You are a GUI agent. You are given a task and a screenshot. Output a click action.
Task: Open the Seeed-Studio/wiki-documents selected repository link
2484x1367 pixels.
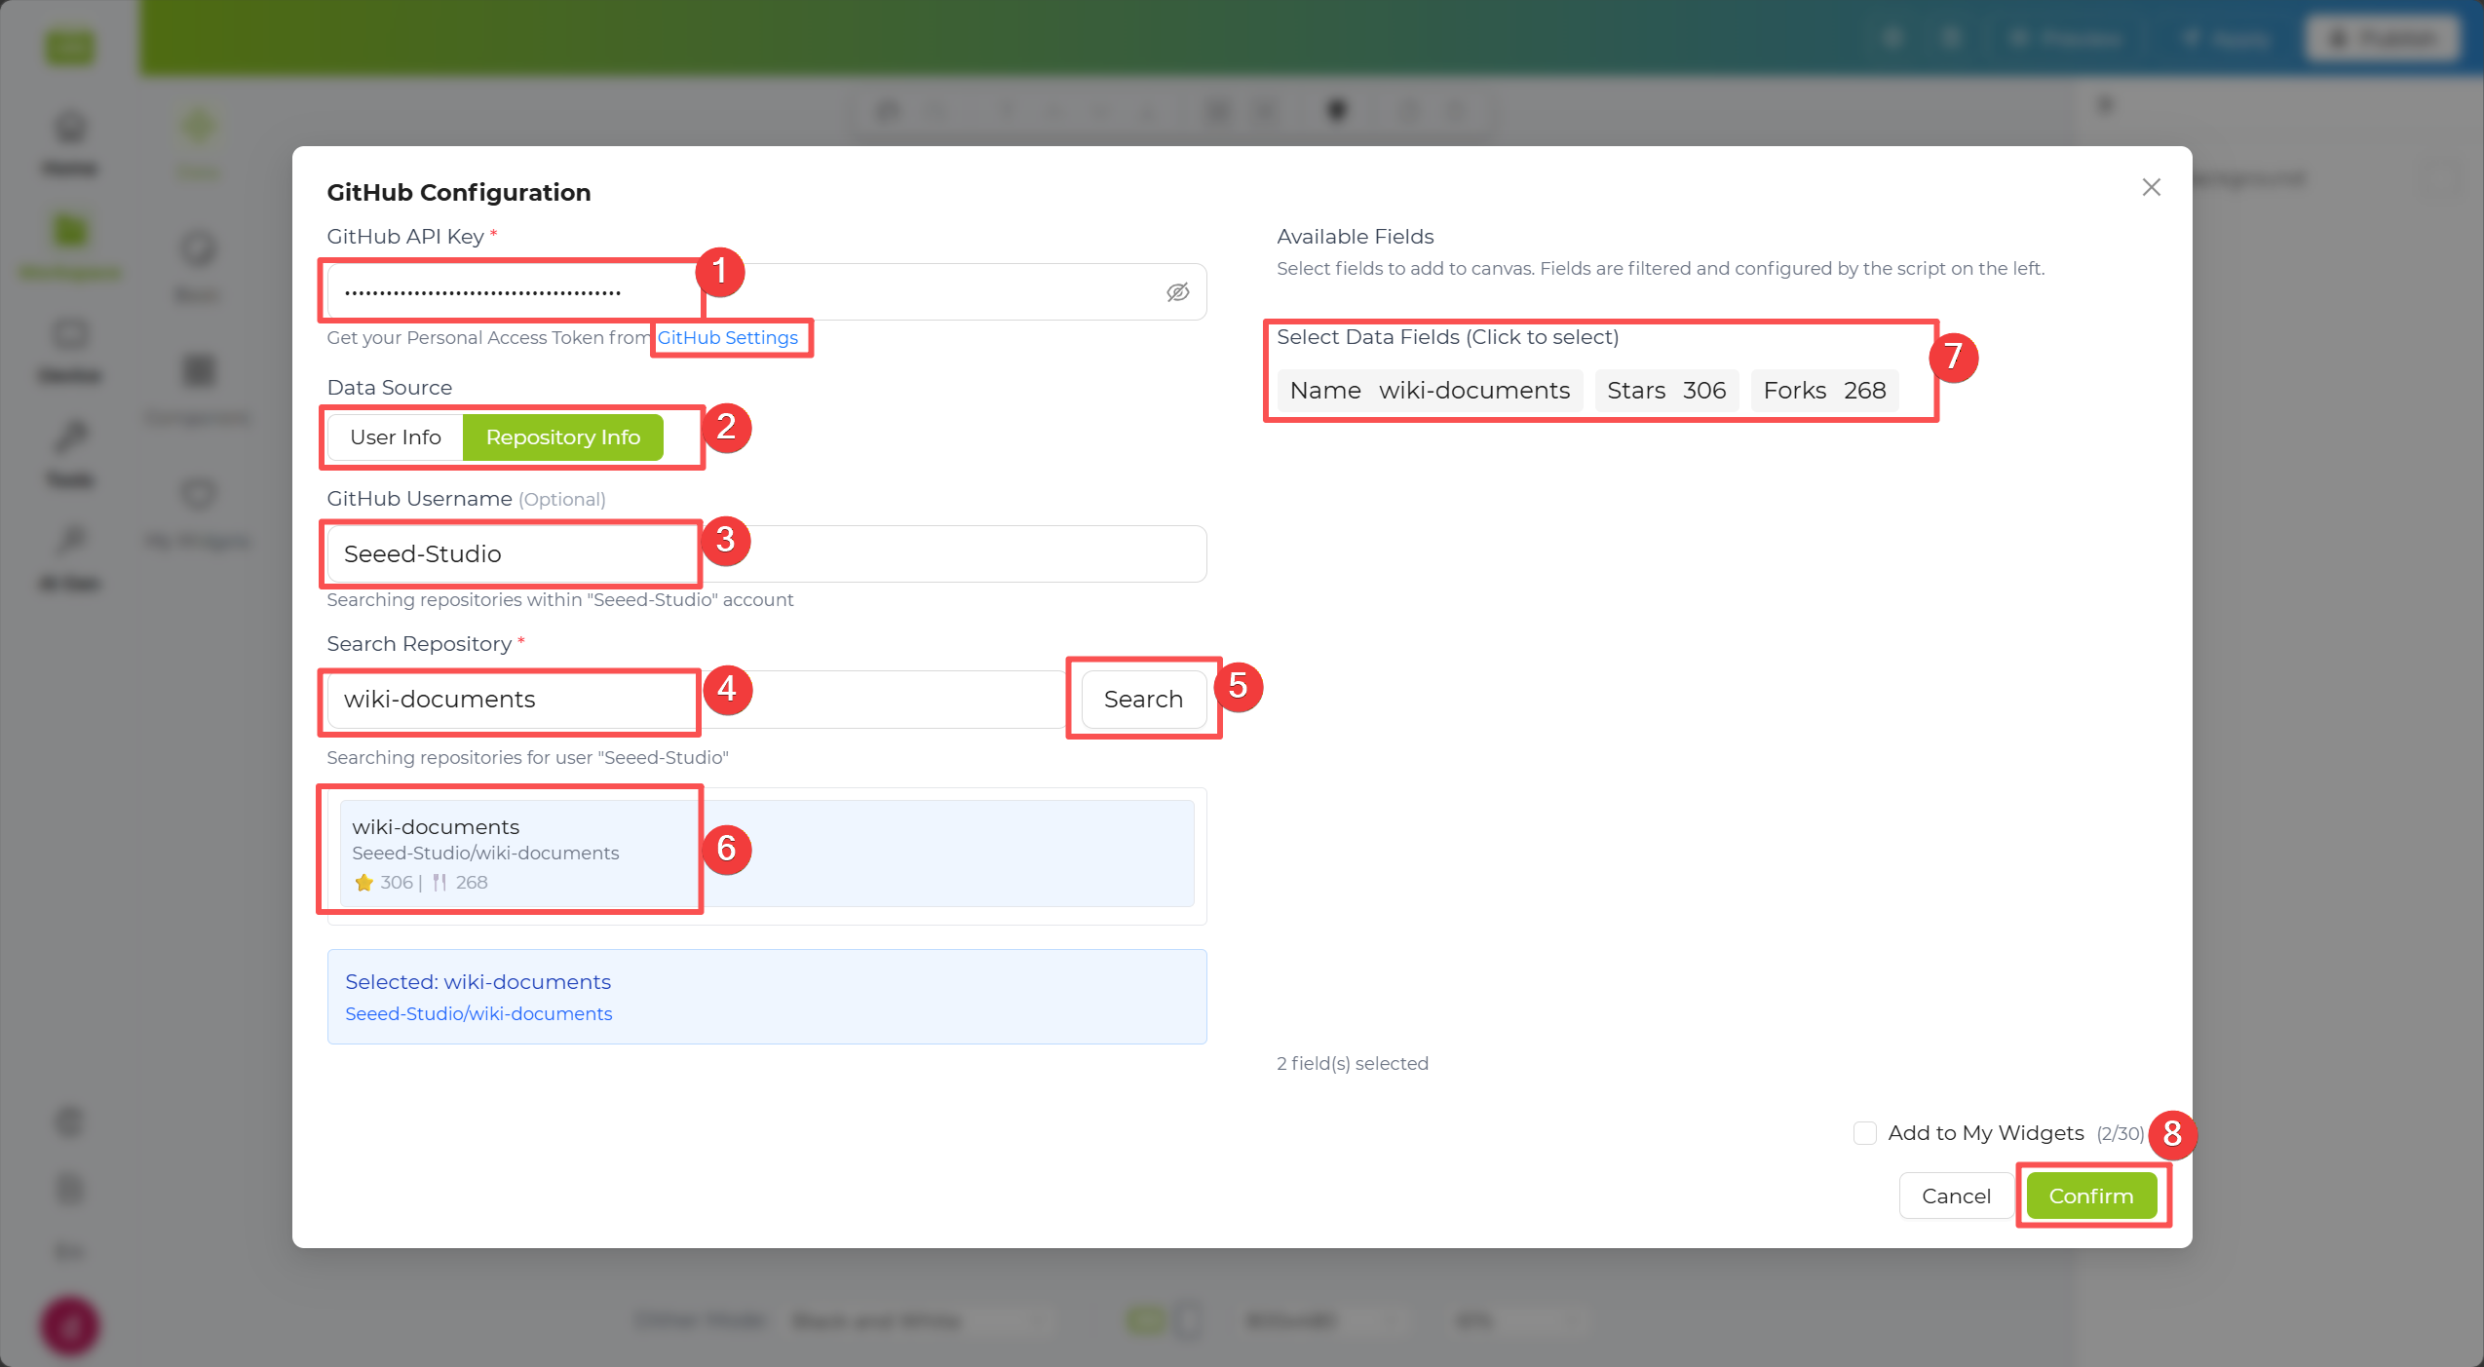point(478,1013)
